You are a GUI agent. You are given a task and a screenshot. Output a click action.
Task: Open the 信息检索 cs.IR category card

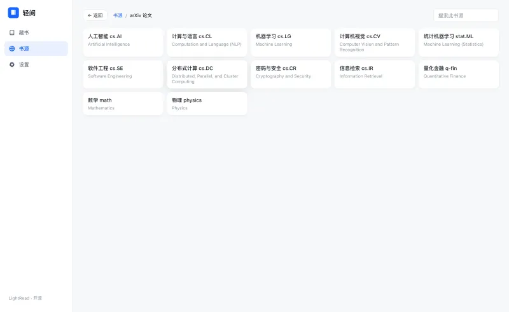(x=375, y=74)
